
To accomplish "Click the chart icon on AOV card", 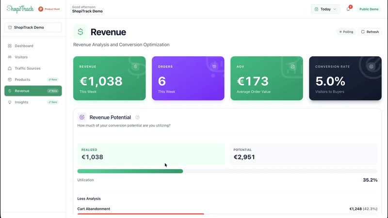I will pos(293,66).
